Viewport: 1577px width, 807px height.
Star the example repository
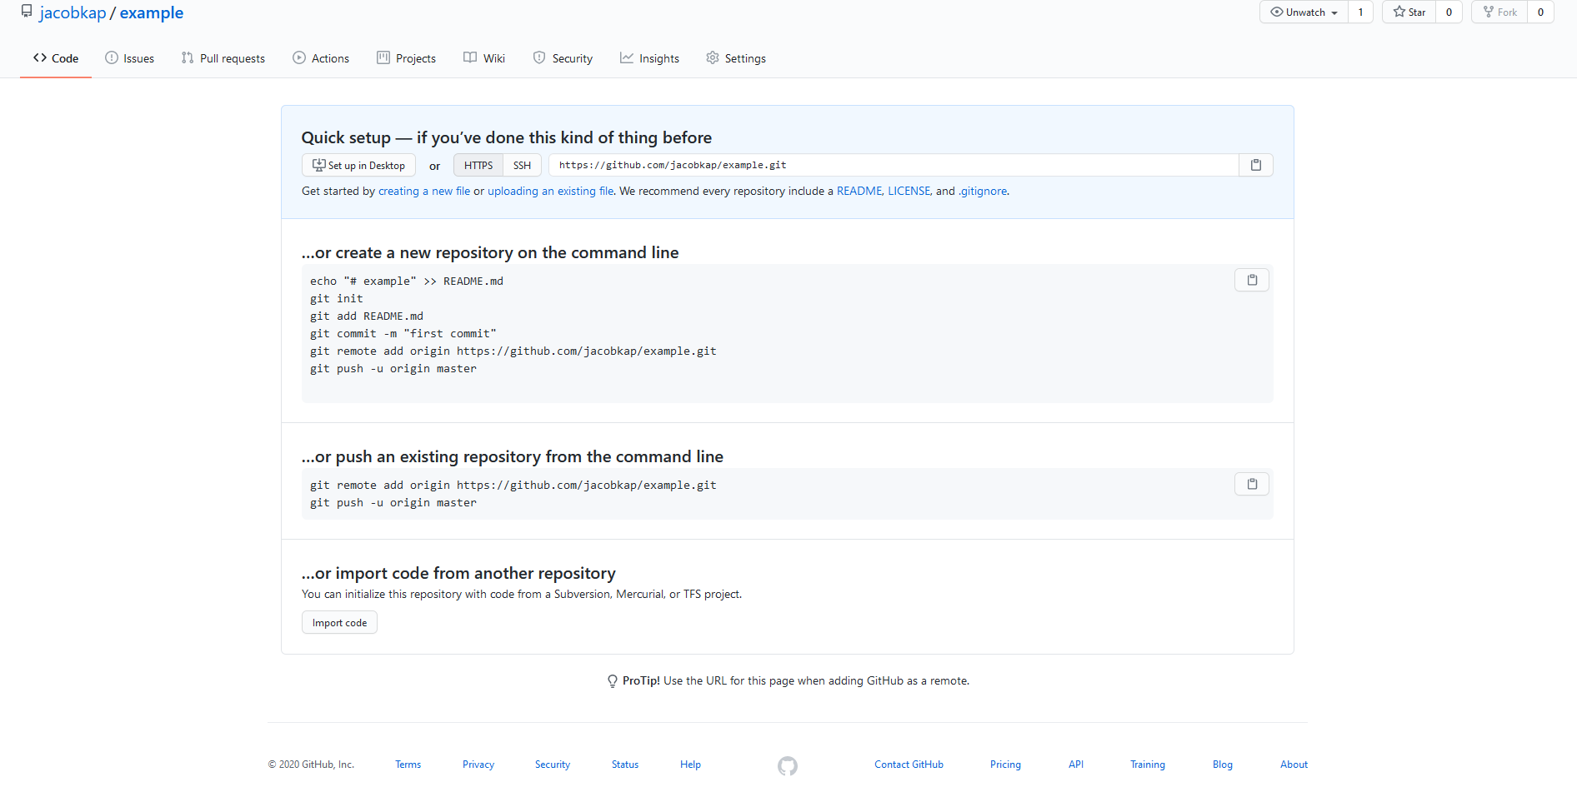[x=1409, y=12]
